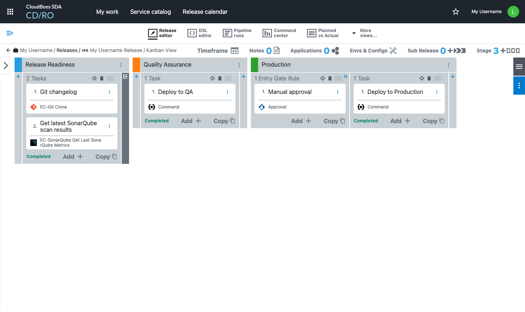The width and height of the screenshot is (525, 312).
Task: Open the Release calendar page
Action: pyautogui.click(x=205, y=12)
